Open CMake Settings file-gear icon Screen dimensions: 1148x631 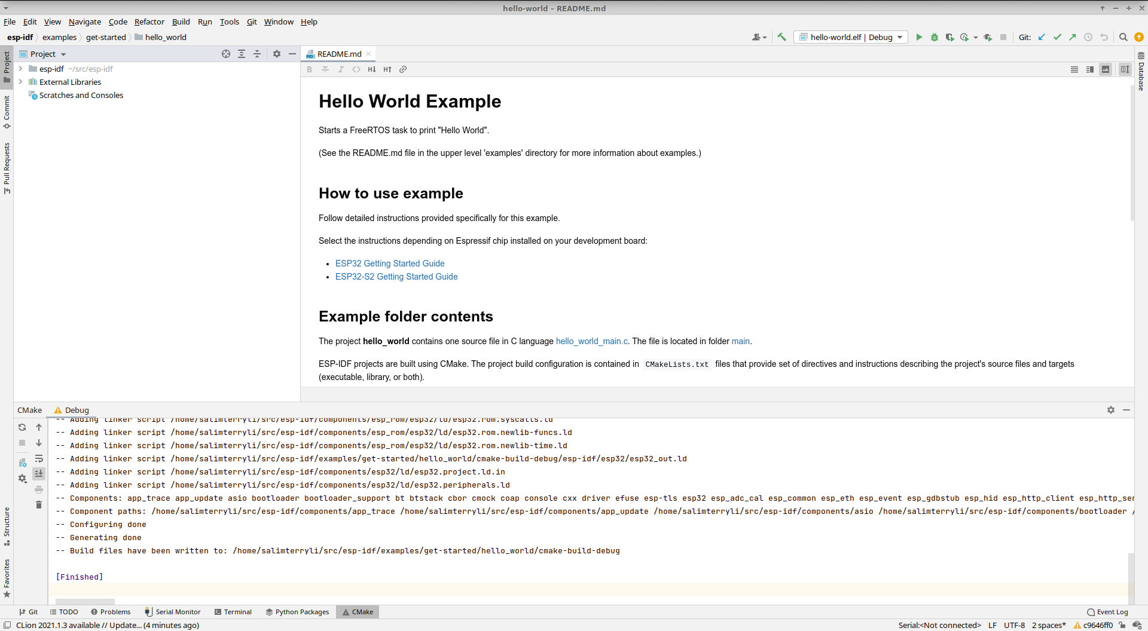[x=22, y=462]
